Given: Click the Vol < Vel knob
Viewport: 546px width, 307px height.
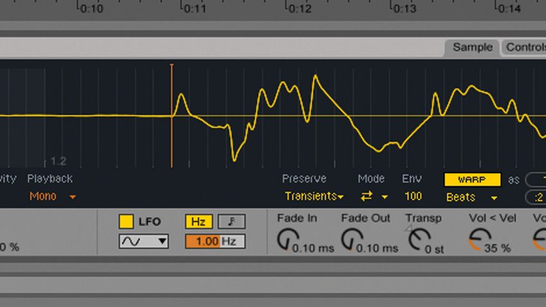Looking at the screenshot, I should 479,239.
